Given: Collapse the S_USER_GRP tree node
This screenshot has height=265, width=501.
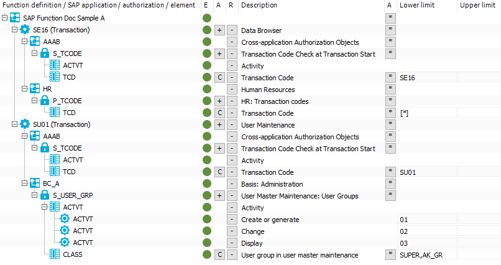Looking at the screenshot, I should [35, 195].
